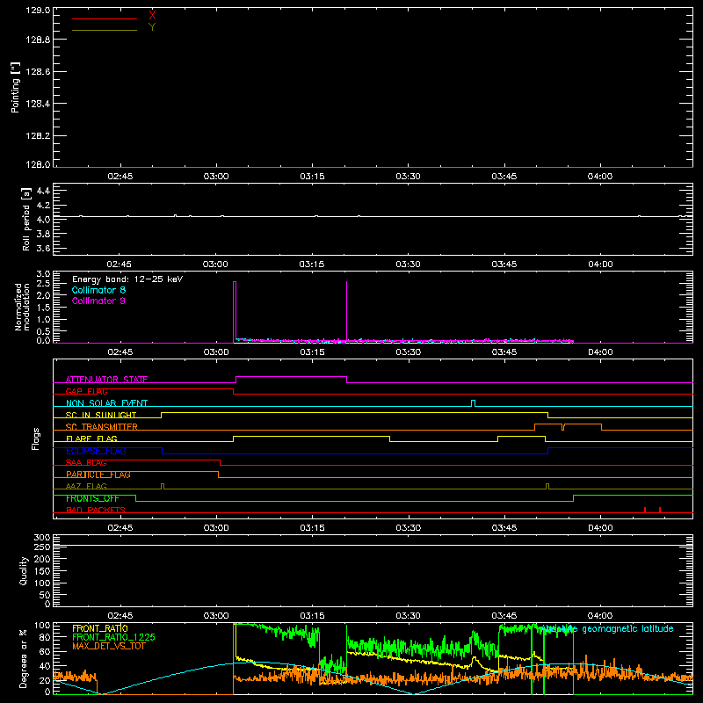Select the magenta 'Collimator 9' legend entry
Image resolution: width=703 pixels, height=703 pixels.
[x=98, y=301]
